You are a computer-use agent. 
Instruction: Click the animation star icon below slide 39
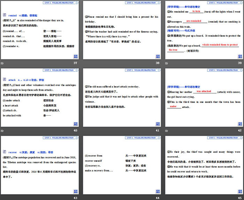click(x=166, y=63)
